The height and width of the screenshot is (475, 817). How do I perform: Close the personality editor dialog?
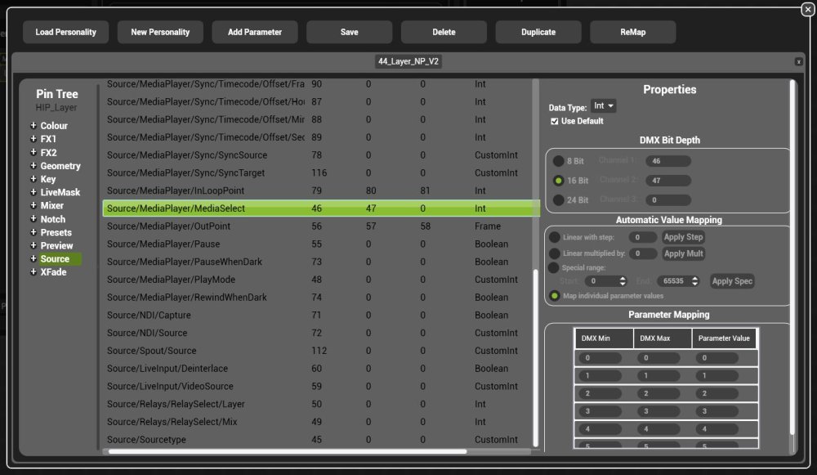point(807,9)
